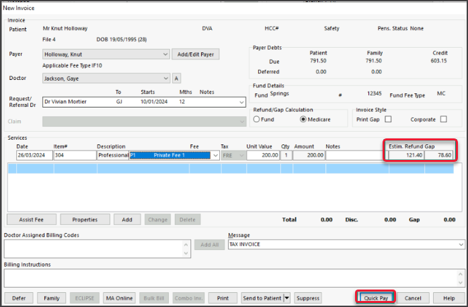Click the Help button

tap(448, 298)
